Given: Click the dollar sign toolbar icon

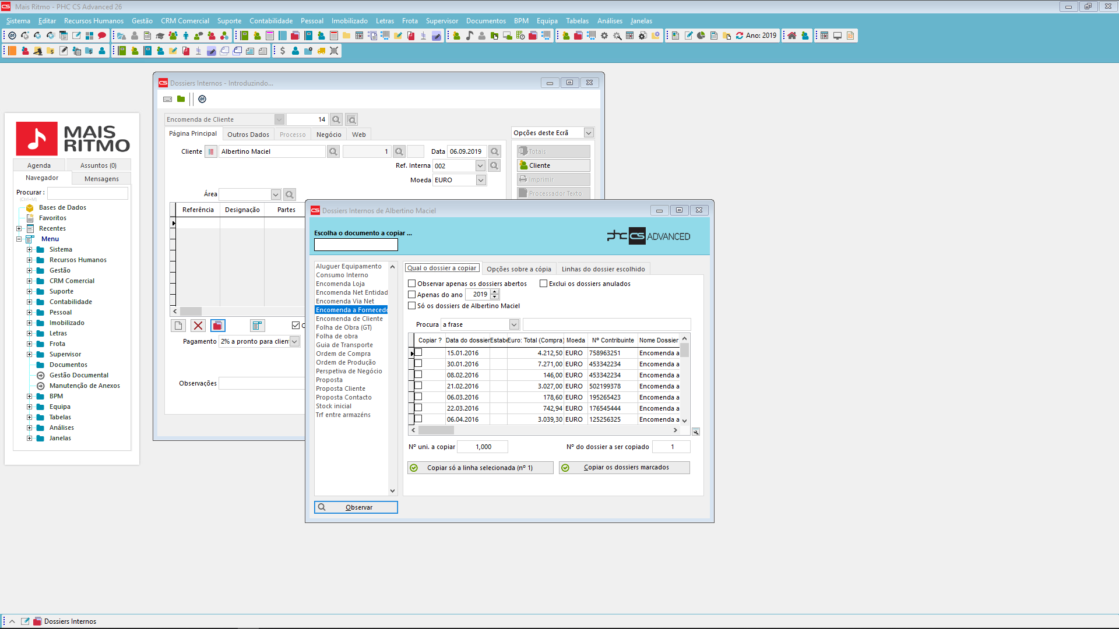Looking at the screenshot, I should (x=283, y=51).
